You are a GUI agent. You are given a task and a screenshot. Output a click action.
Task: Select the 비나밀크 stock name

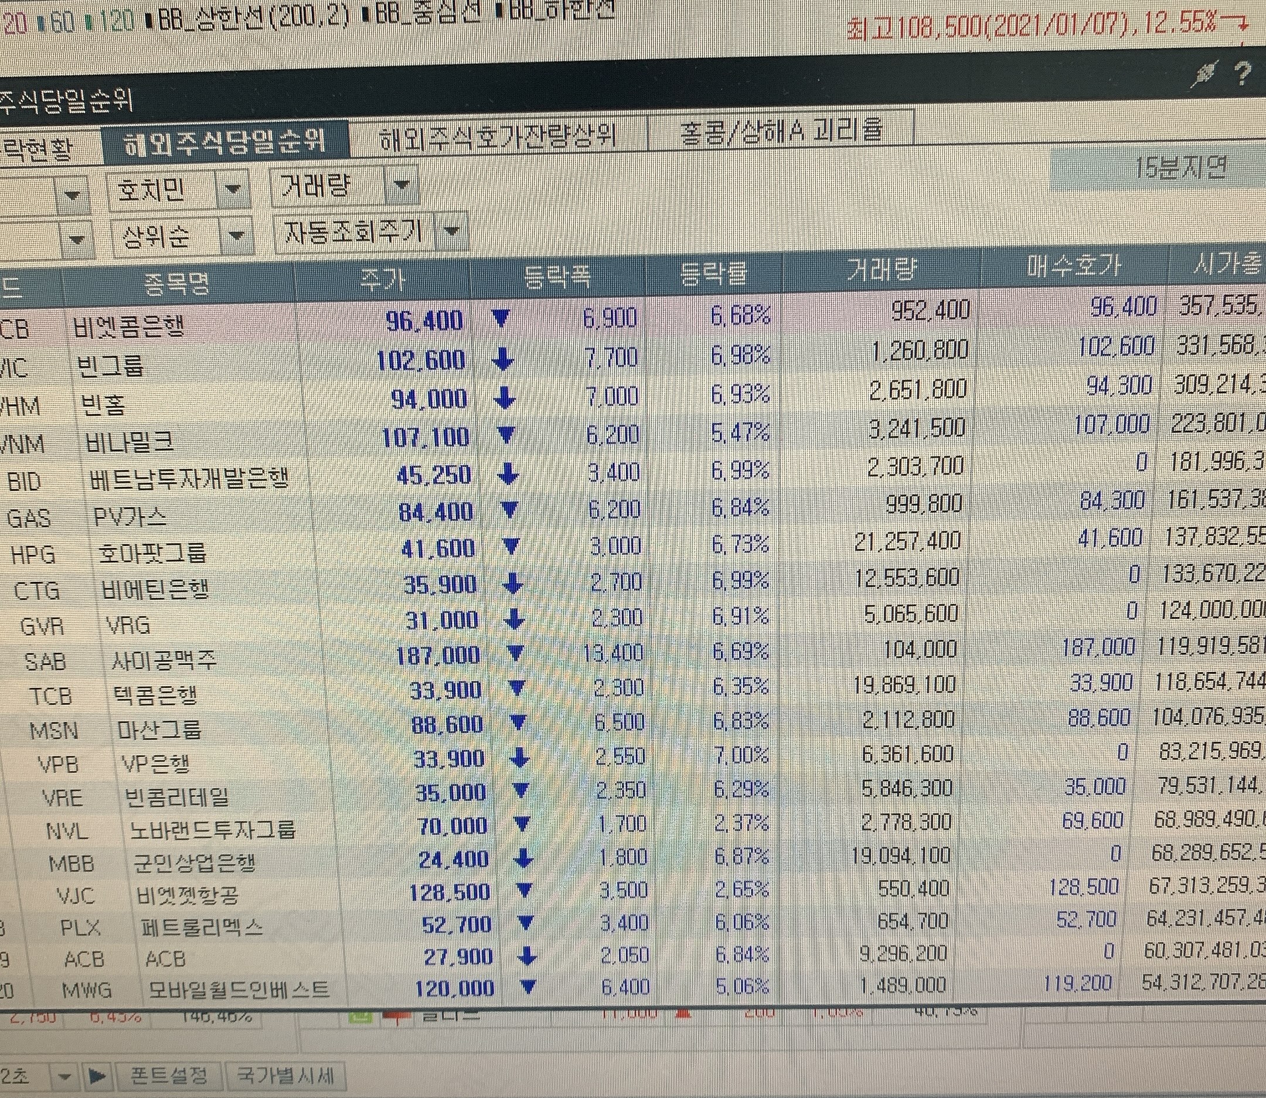point(130,442)
